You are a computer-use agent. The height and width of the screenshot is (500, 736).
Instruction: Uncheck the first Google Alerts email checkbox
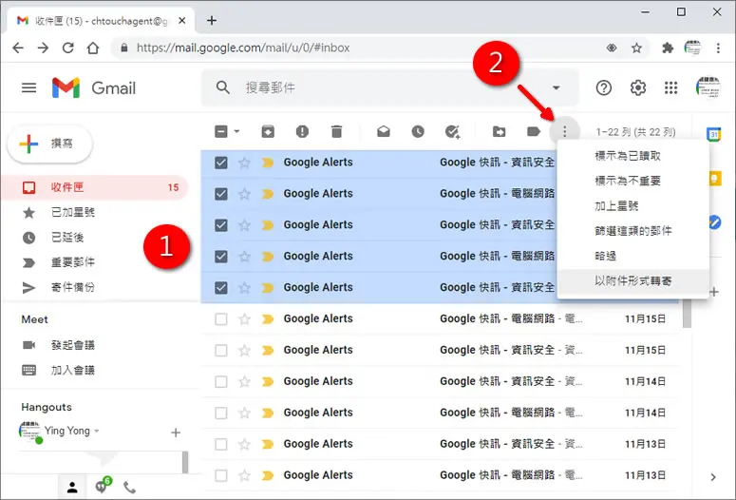click(221, 163)
